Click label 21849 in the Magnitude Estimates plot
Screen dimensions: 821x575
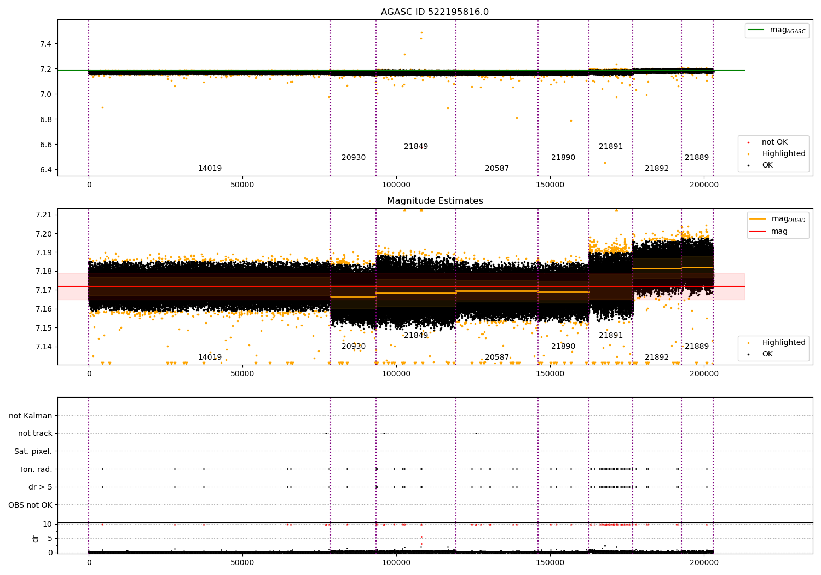(416, 336)
